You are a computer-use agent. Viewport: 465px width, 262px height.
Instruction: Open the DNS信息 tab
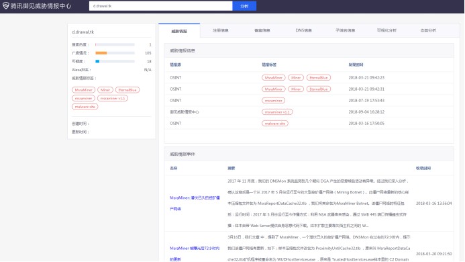click(x=303, y=30)
